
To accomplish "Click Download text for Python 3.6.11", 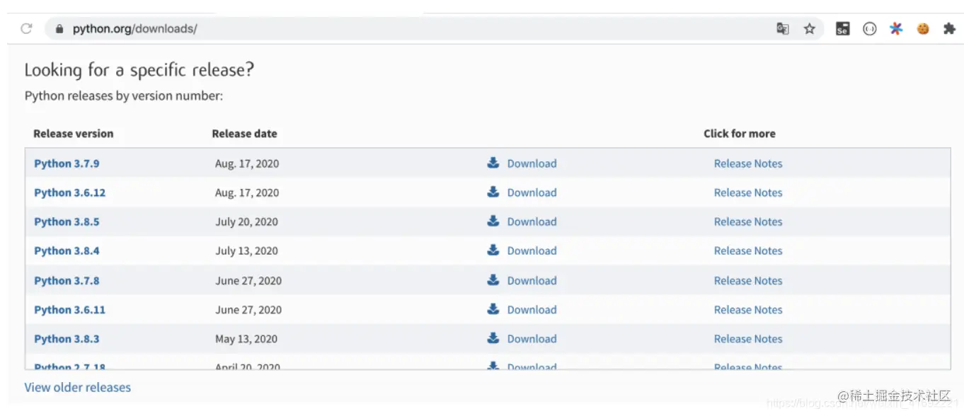I will [532, 310].
